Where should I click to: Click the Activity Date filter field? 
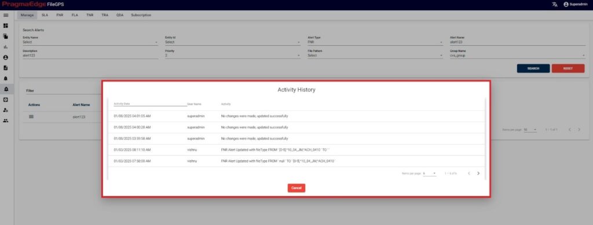(150, 104)
